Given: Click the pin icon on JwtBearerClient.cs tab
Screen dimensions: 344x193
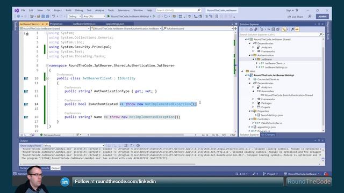Looking at the screenshot, I should pos(43,24).
